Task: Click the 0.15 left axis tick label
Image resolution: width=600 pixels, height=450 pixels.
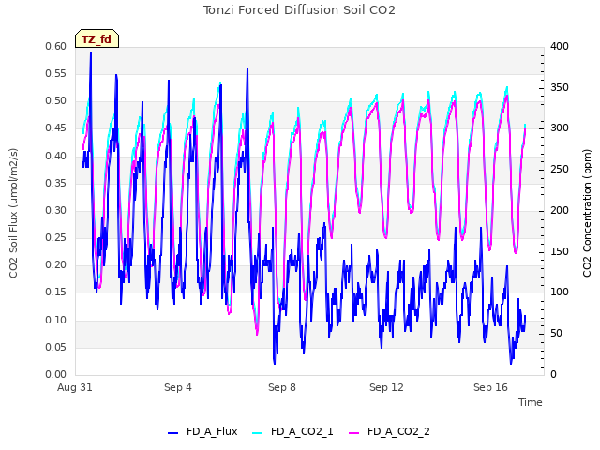Action: [56, 292]
